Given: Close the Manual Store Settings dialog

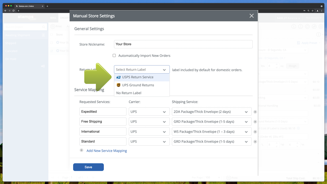Looking at the screenshot, I should (x=251, y=16).
